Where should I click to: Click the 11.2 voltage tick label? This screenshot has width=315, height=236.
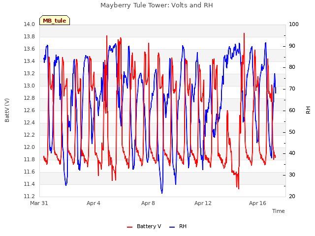(x=30, y=196)
